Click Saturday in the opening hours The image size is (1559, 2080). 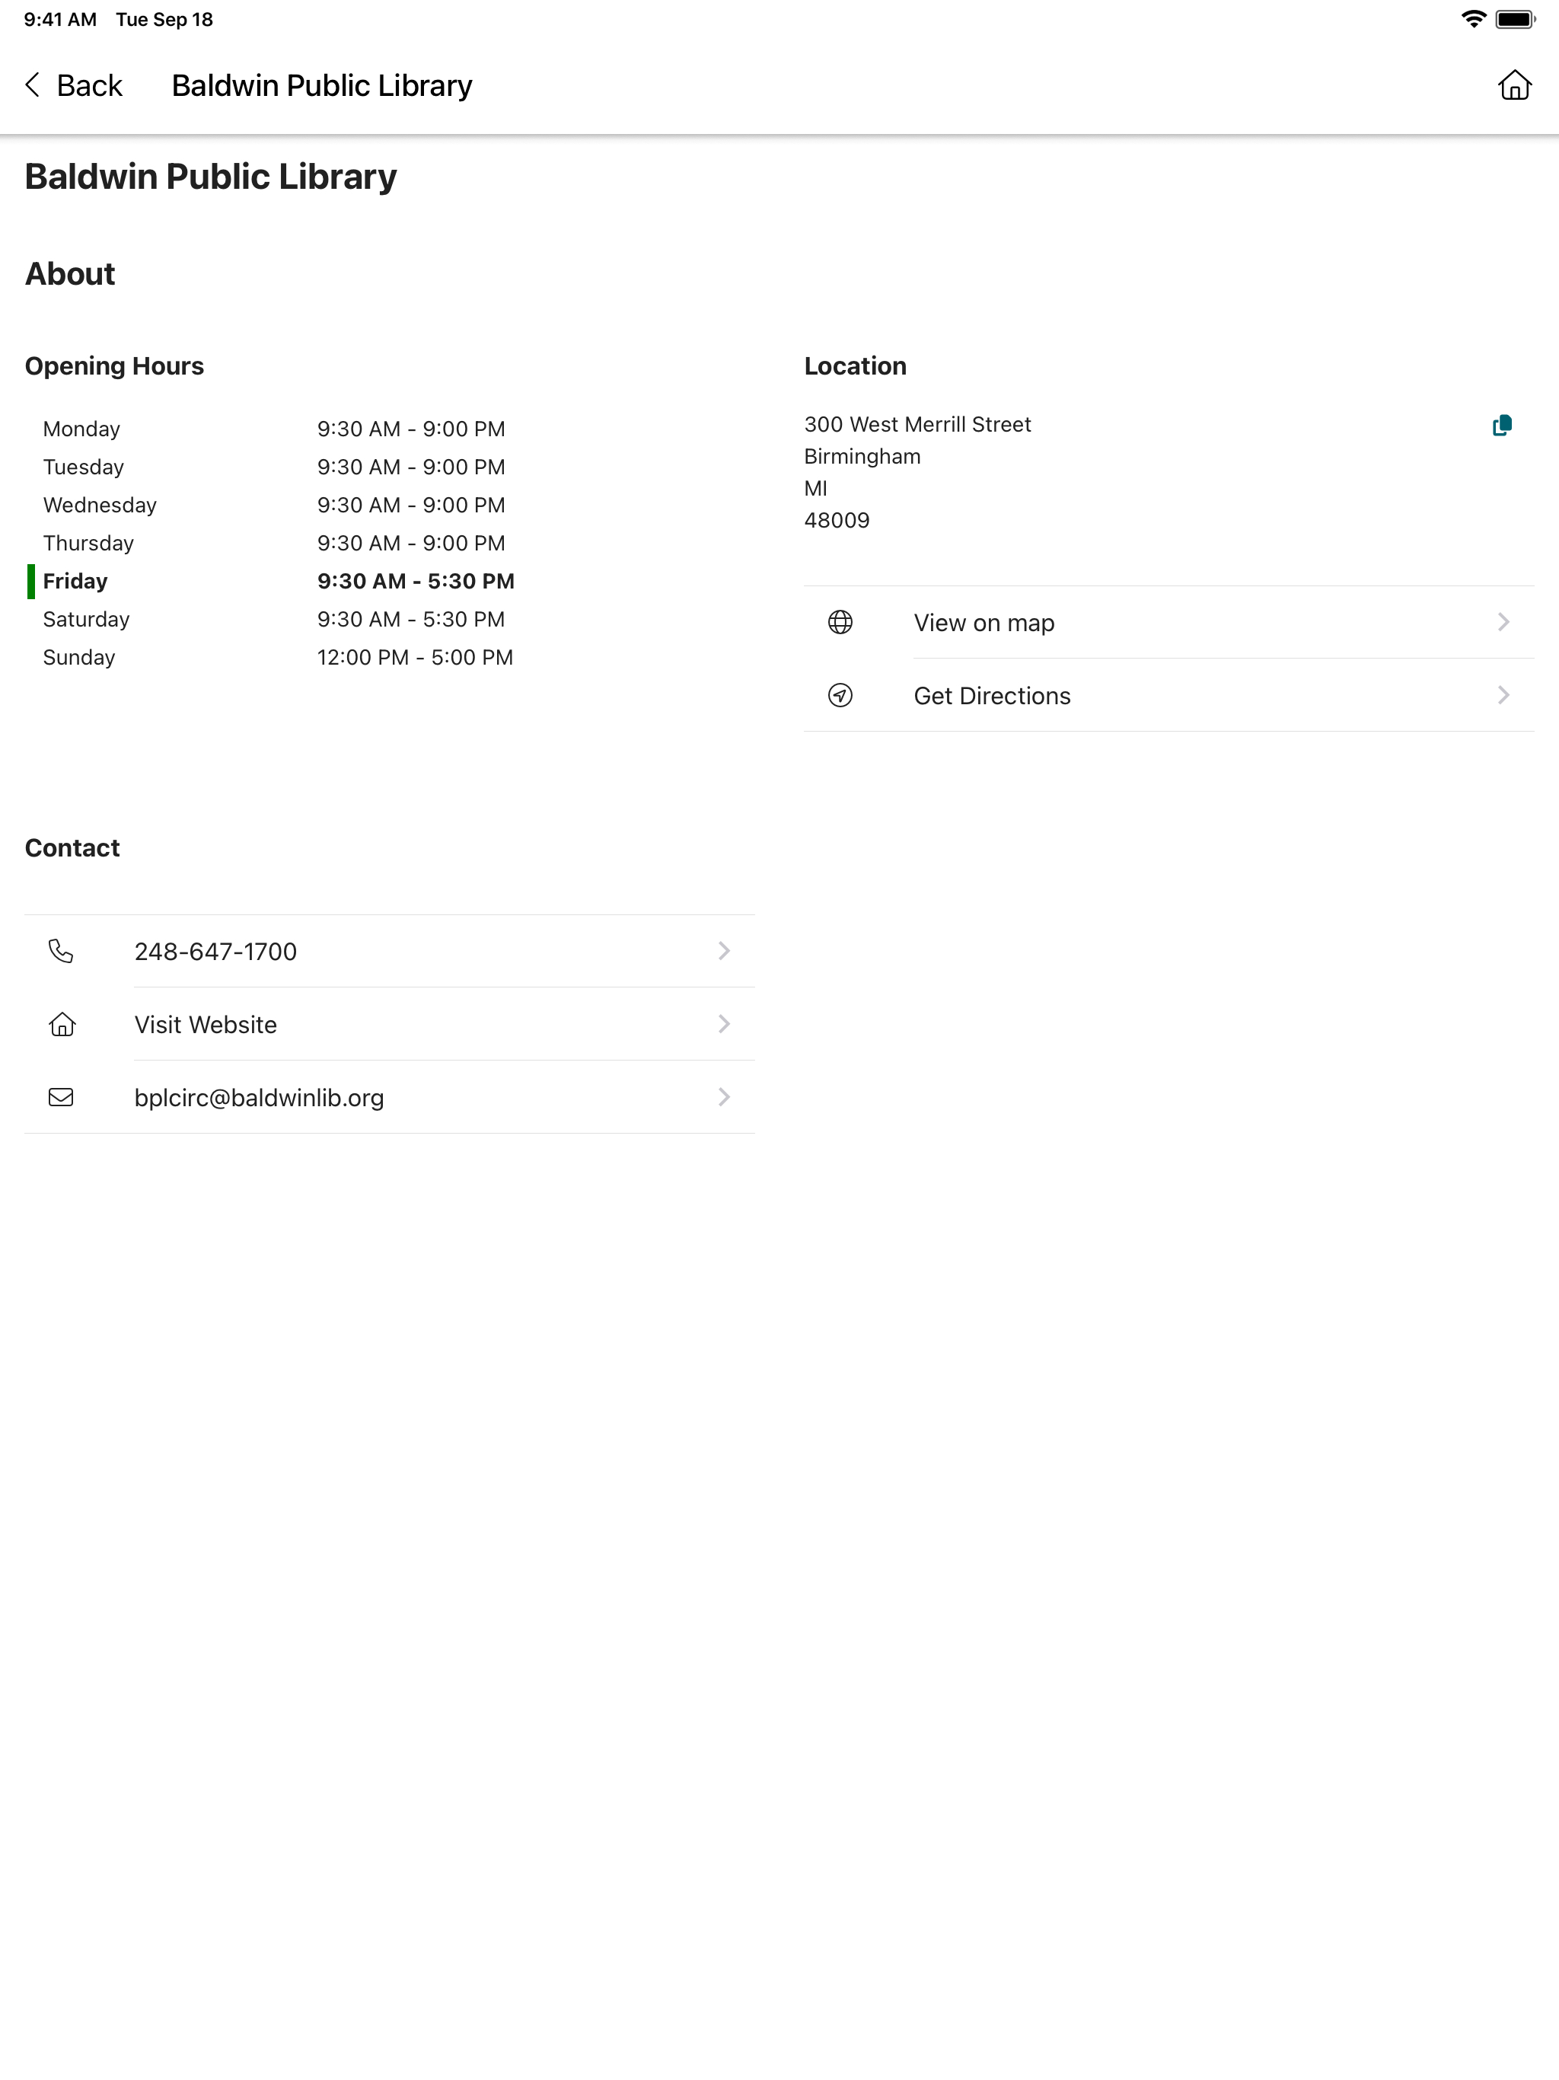pos(87,620)
